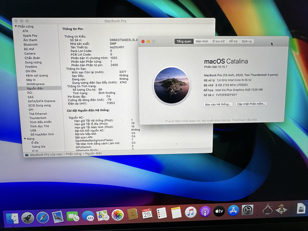The image size is (308, 231).
Task: Select USB in the sidebar
Action: coord(33,130)
